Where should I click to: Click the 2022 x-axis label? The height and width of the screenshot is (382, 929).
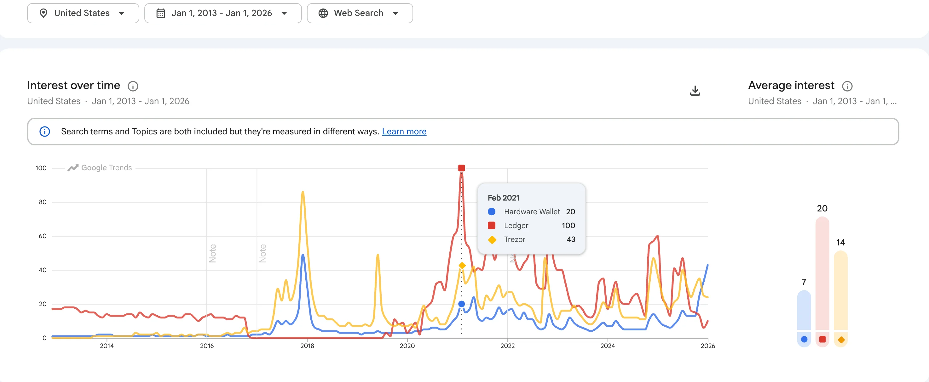click(507, 346)
